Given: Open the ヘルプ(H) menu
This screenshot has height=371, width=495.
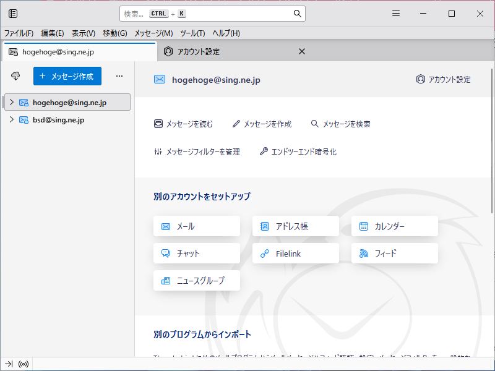Looking at the screenshot, I should tap(226, 33).
